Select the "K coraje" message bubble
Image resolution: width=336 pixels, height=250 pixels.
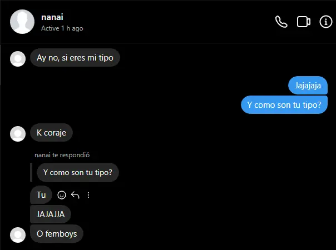[51, 133]
